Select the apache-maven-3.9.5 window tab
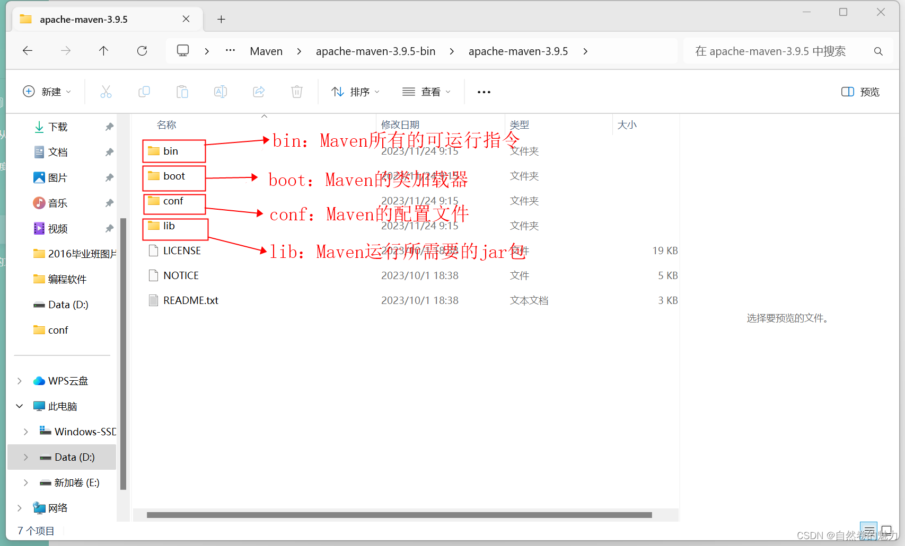The height and width of the screenshot is (546, 905). click(x=108, y=20)
